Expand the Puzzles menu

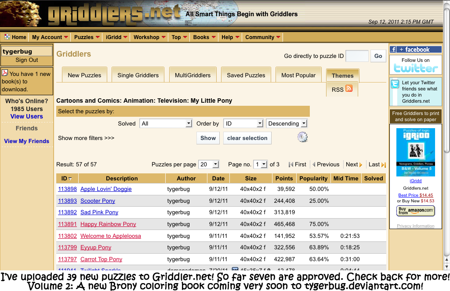coord(87,37)
